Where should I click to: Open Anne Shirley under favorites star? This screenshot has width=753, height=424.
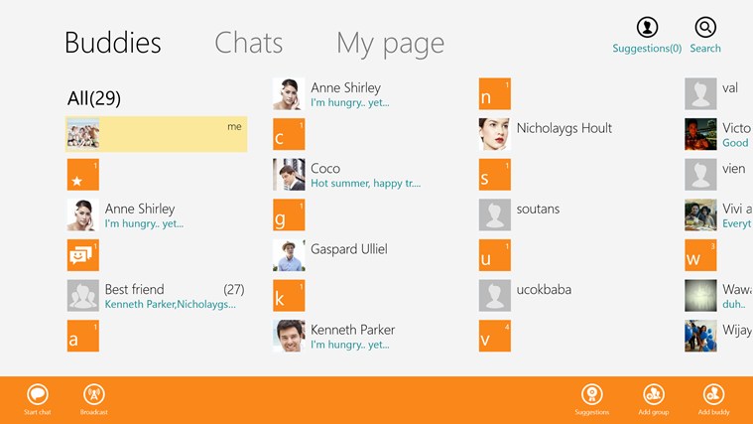[83, 214]
